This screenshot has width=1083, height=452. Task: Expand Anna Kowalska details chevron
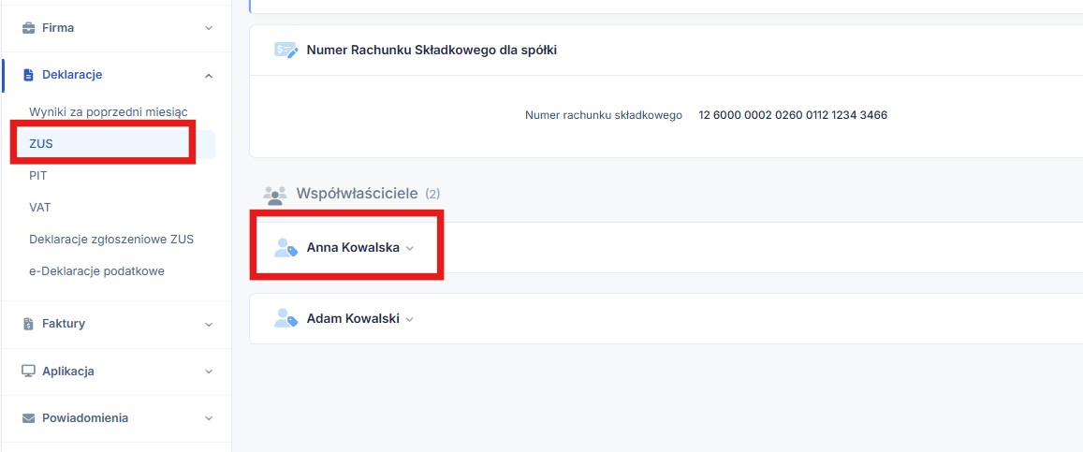(x=409, y=249)
